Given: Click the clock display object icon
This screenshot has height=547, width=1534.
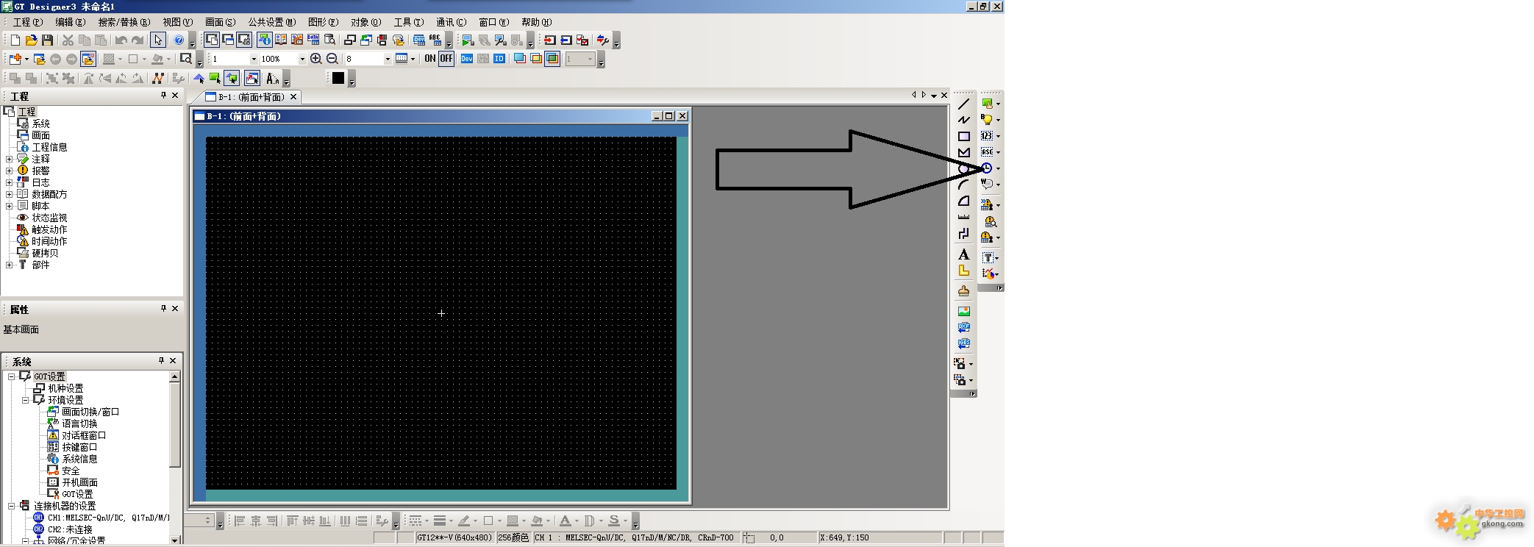Looking at the screenshot, I should [x=987, y=168].
